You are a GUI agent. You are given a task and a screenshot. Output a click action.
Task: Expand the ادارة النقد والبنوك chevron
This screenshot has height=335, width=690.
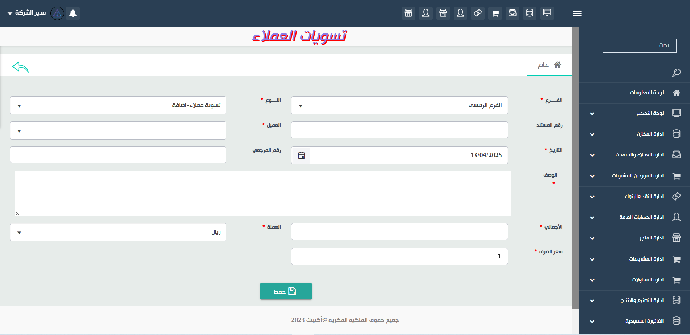(592, 197)
